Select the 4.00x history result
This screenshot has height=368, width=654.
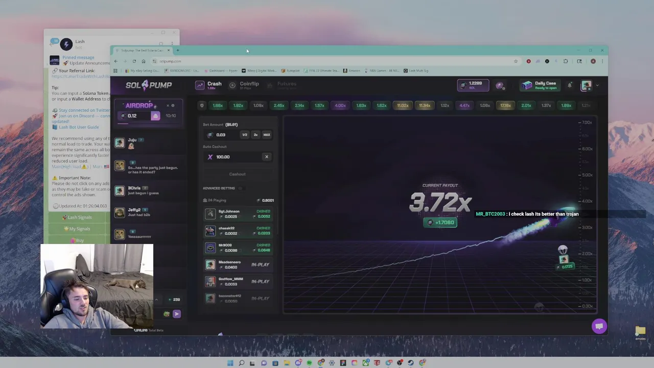tap(340, 105)
